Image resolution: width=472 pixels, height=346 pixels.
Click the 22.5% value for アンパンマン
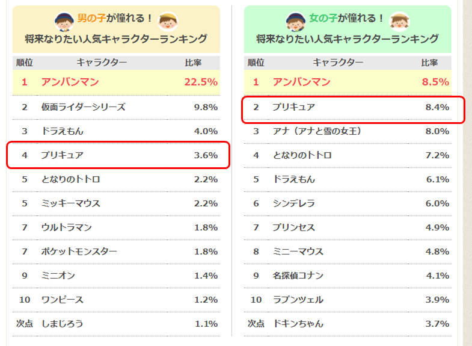click(x=201, y=82)
